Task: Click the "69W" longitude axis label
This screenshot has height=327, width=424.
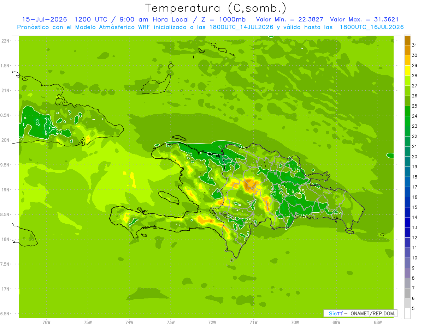Action: coord(336,322)
